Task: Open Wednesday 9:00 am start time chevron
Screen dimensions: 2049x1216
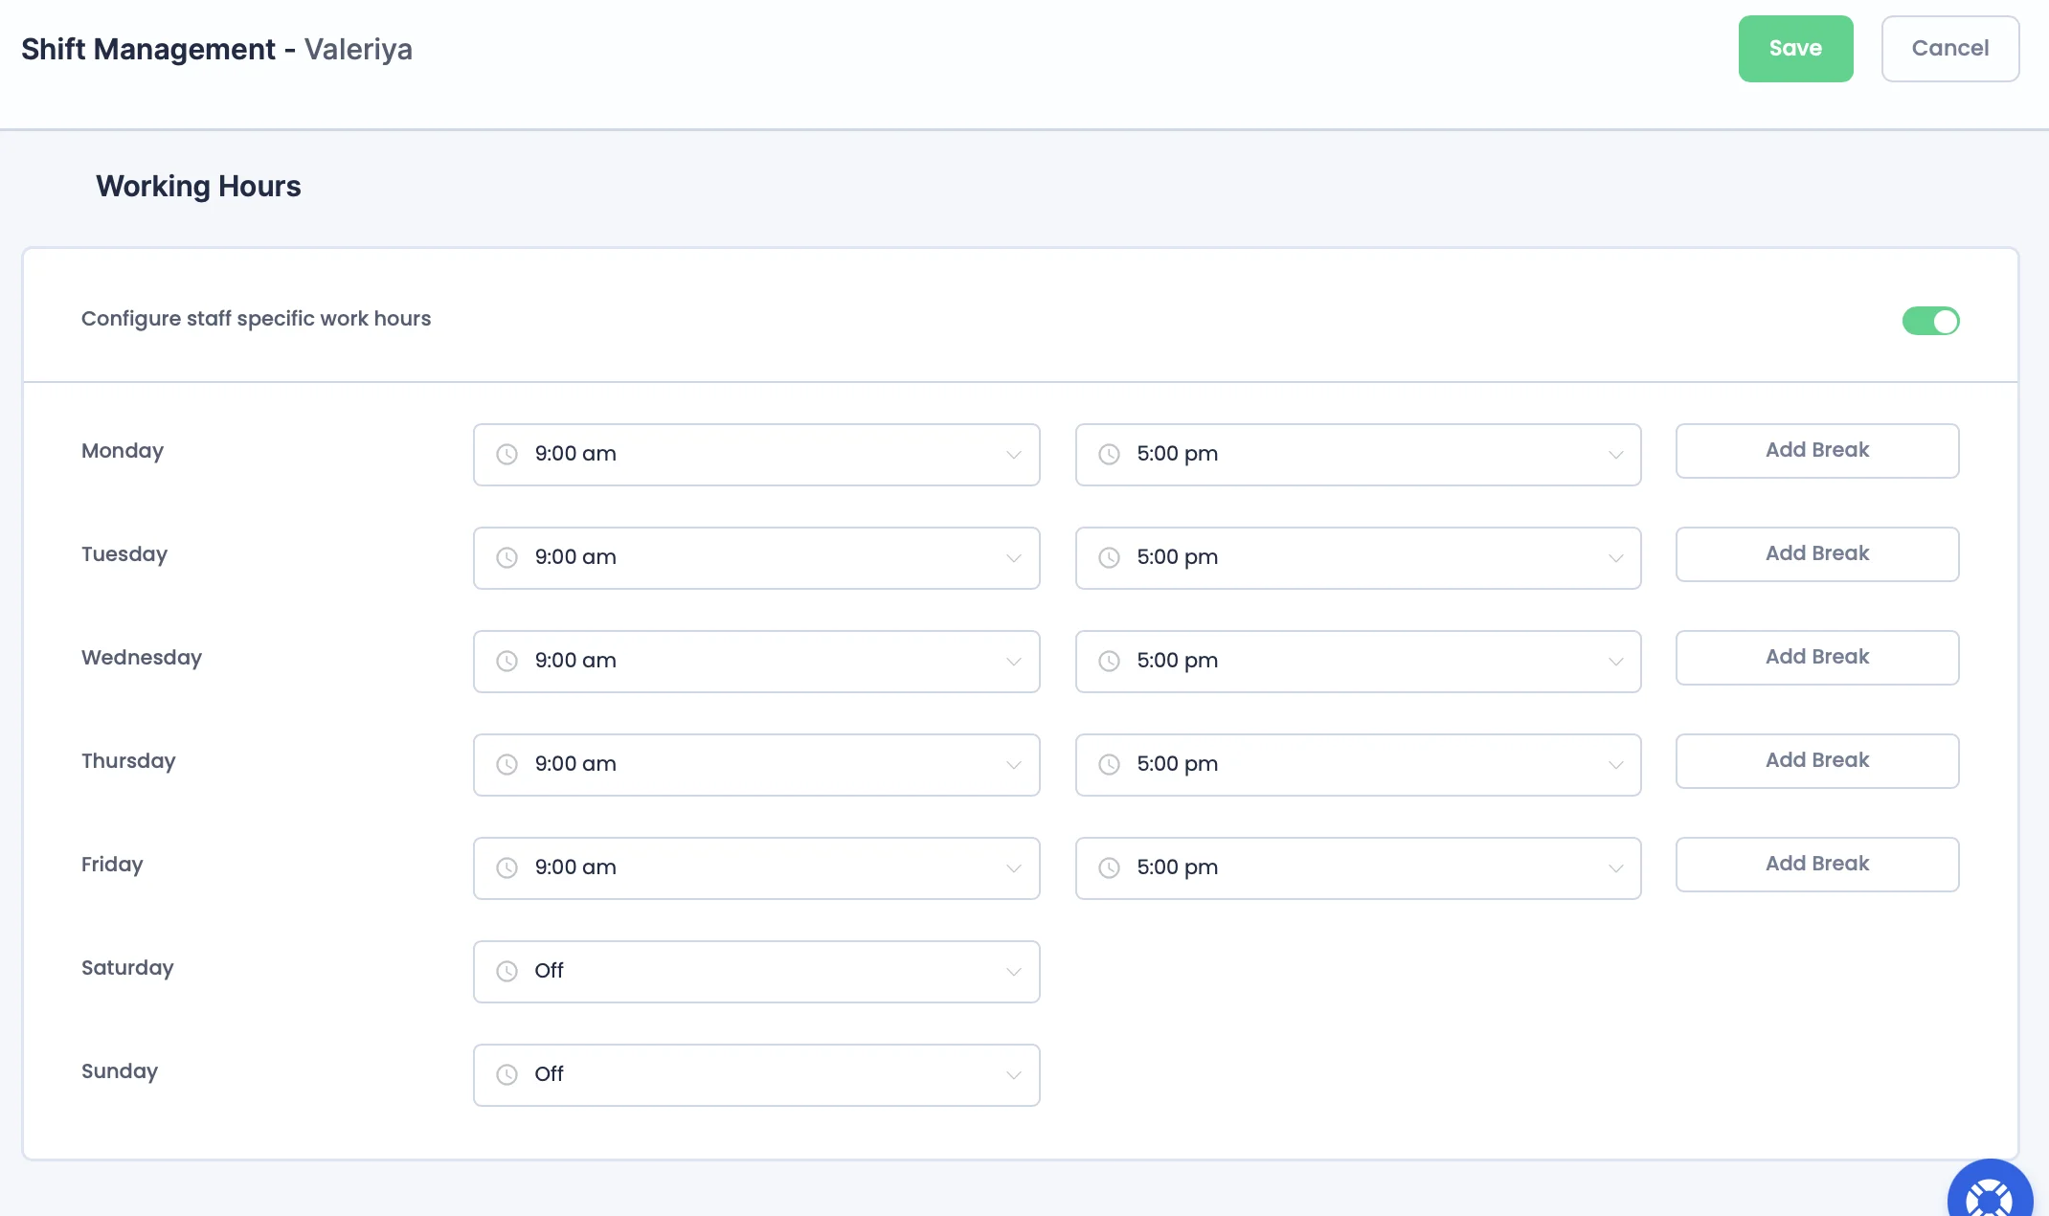Action: 1013,662
